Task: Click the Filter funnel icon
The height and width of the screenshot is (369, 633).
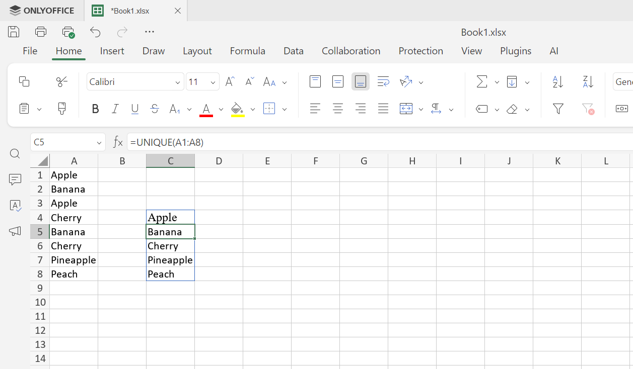Action: (558, 109)
